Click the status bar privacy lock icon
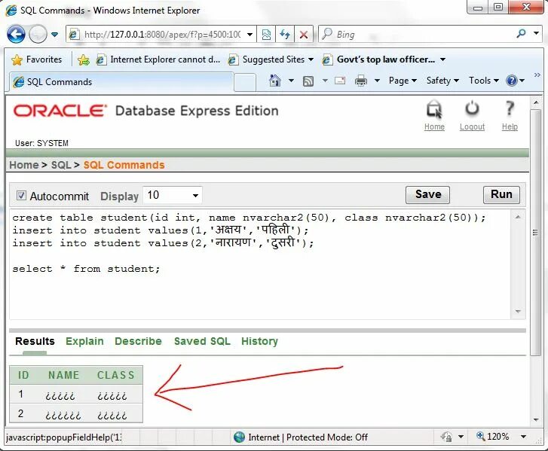The image size is (548, 451). [447, 437]
